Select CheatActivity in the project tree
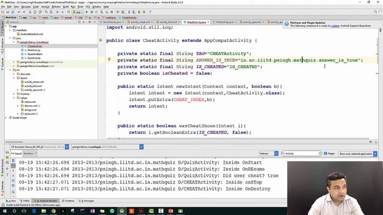 coord(35,46)
